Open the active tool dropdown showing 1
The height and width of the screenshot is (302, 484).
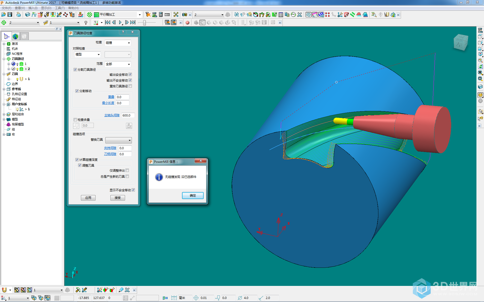click(x=64, y=23)
